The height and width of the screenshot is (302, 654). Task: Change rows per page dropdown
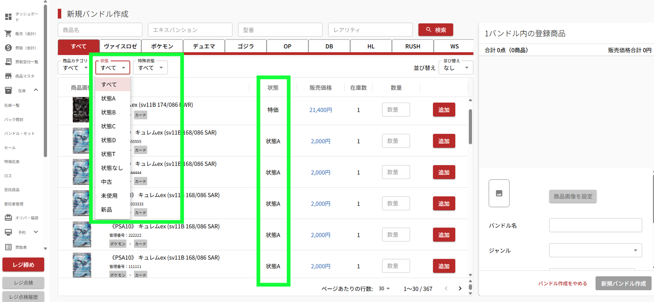point(384,289)
